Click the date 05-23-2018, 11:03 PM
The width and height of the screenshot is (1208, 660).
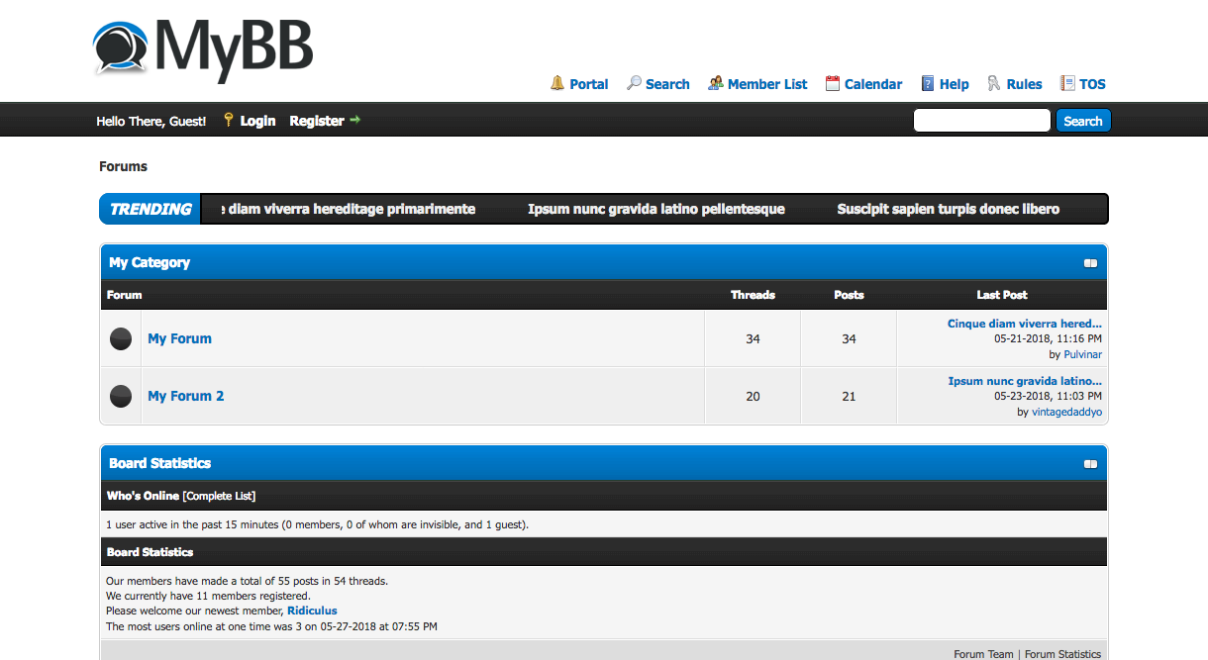click(1048, 396)
